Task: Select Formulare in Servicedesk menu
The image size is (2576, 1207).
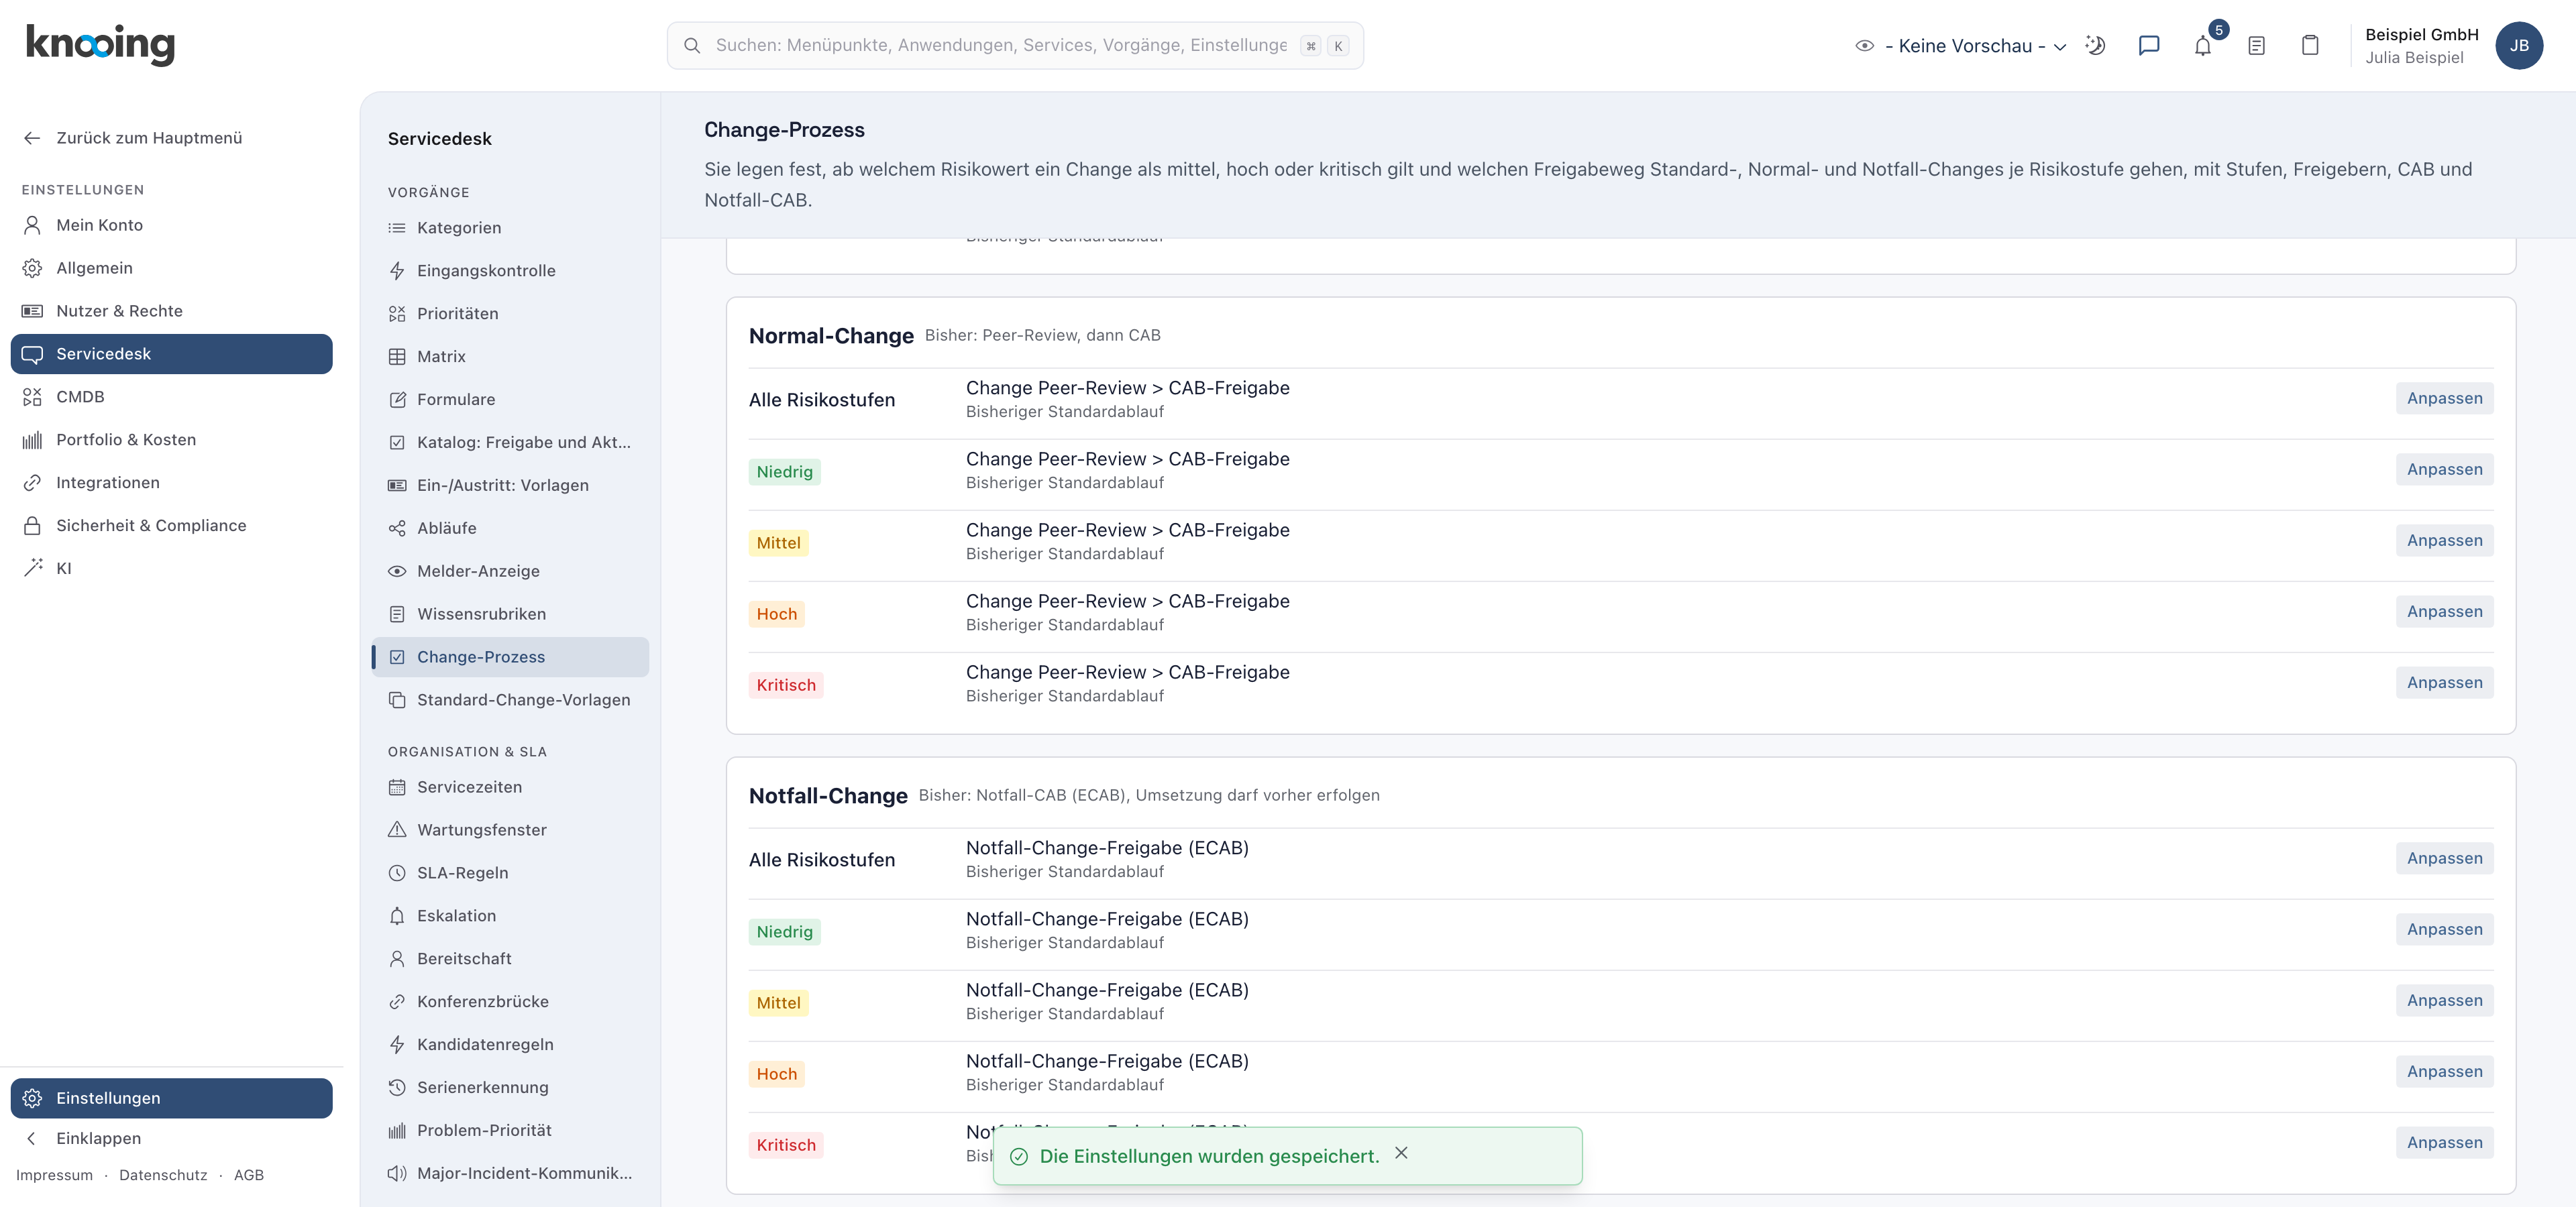Action: pyautogui.click(x=510, y=401)
